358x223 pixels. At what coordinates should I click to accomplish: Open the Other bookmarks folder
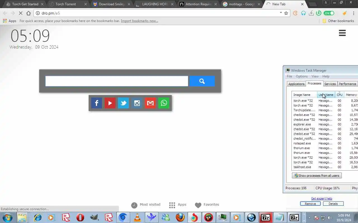[338, 21]
